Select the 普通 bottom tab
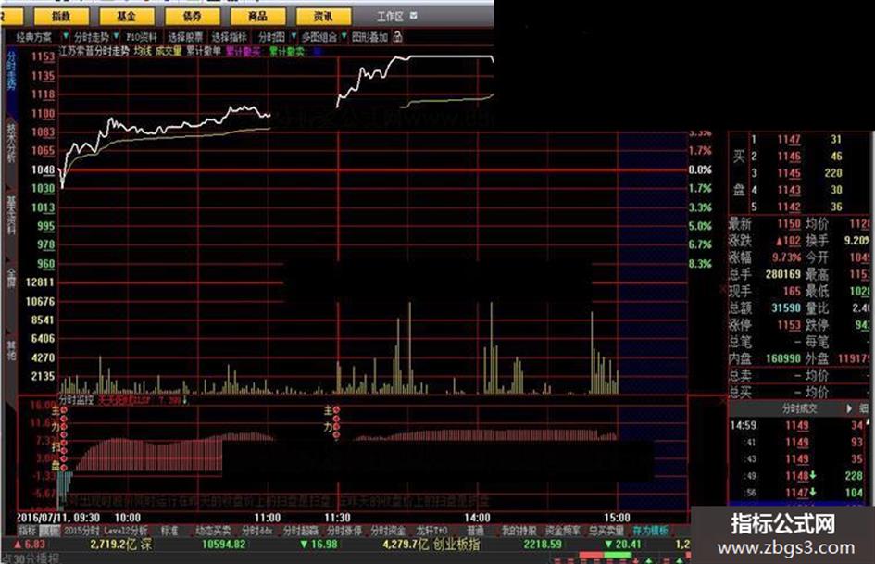This screenshot has width=875, height=564. tap(475, 531)
